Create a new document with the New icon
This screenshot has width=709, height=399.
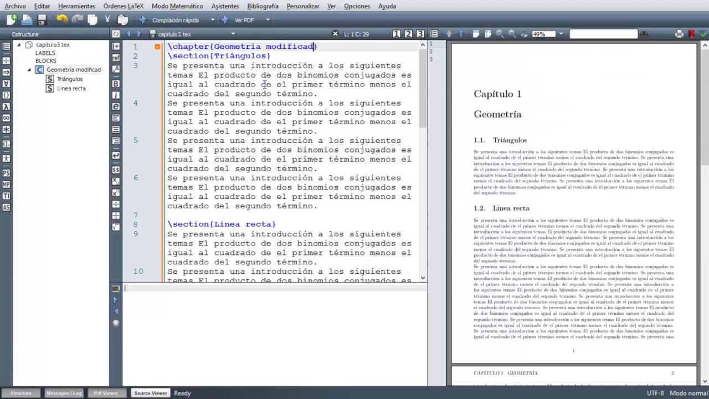point(12,19)
